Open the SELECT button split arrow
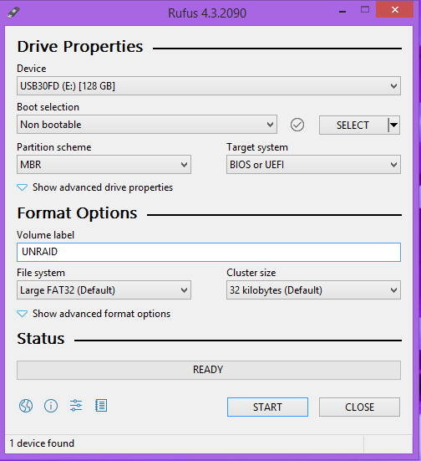The height and width of the screenshot is (461, 421). tap(393, 125)
